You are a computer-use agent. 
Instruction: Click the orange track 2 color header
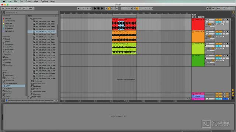pyautogui.click(x=198, y=36)
